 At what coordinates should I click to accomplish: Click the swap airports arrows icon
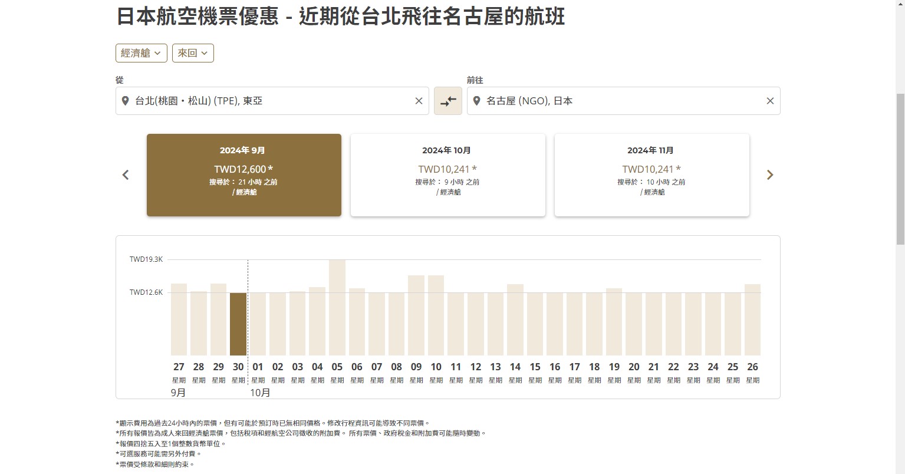click(447, 100)
